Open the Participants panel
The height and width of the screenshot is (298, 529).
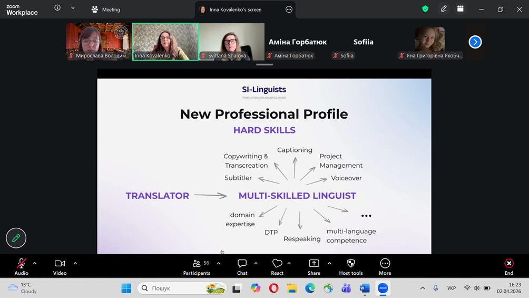(197, 266)
